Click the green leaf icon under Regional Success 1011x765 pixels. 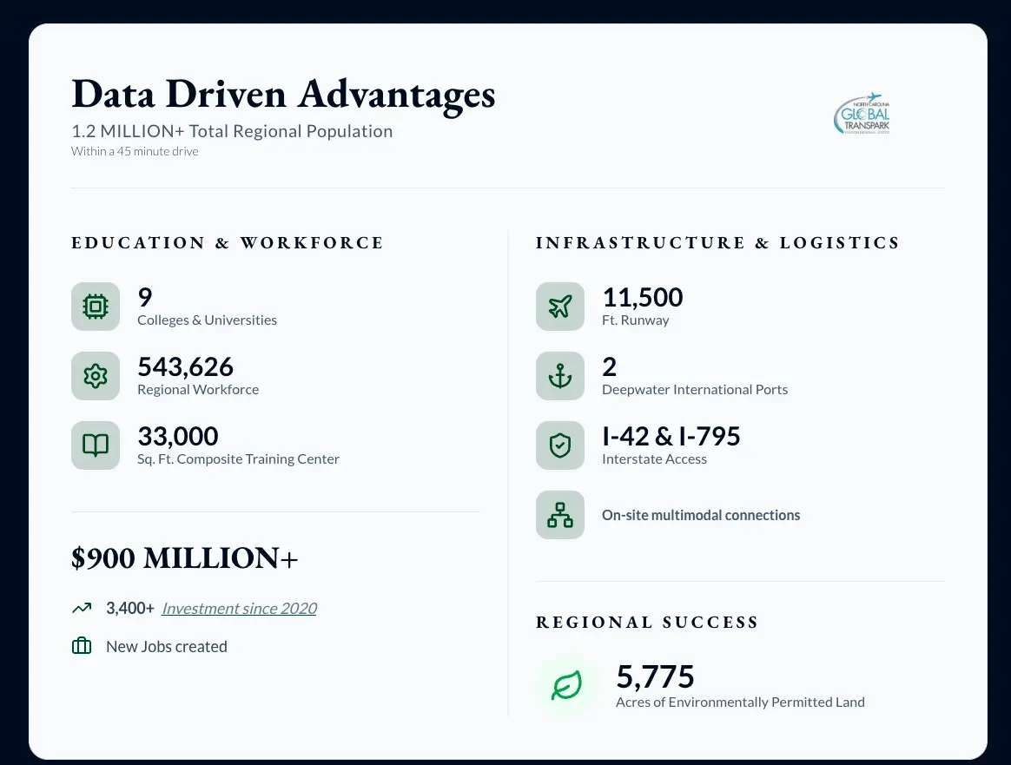[x=567, y=687]
